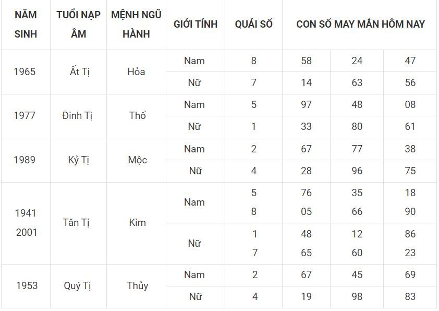This screenshot has width=439, height=311.
Task: Select the Quý Tị cell
Action: tap(78, 286)
